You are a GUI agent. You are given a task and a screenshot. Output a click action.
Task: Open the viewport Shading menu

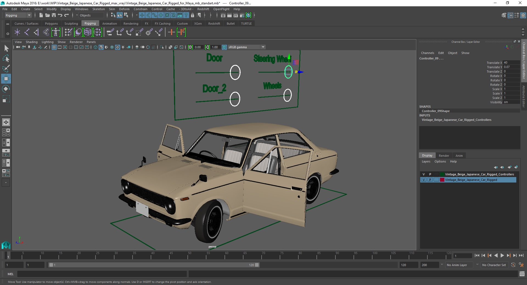pyautogui.click(x=32, y=42)
